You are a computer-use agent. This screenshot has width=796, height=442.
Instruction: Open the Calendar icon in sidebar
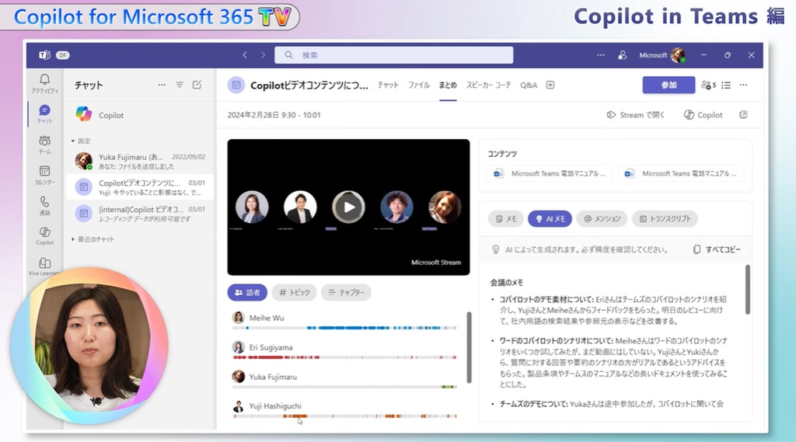(44, 175)
